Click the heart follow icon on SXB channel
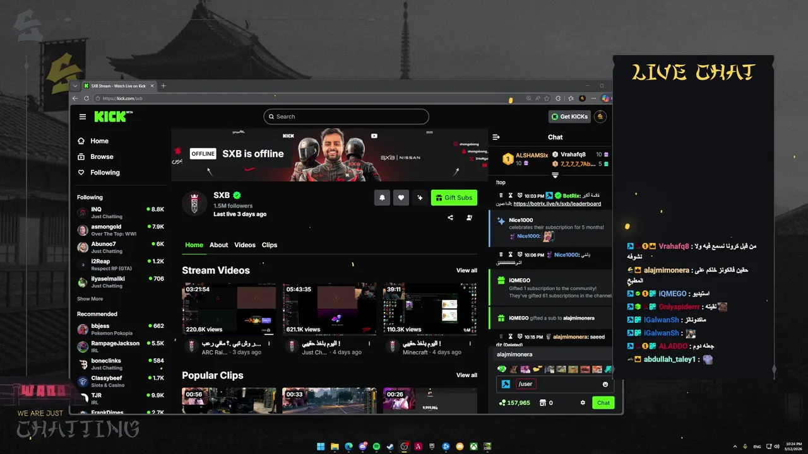The width and height of the screenshot is (808, 454). [401, 198]
